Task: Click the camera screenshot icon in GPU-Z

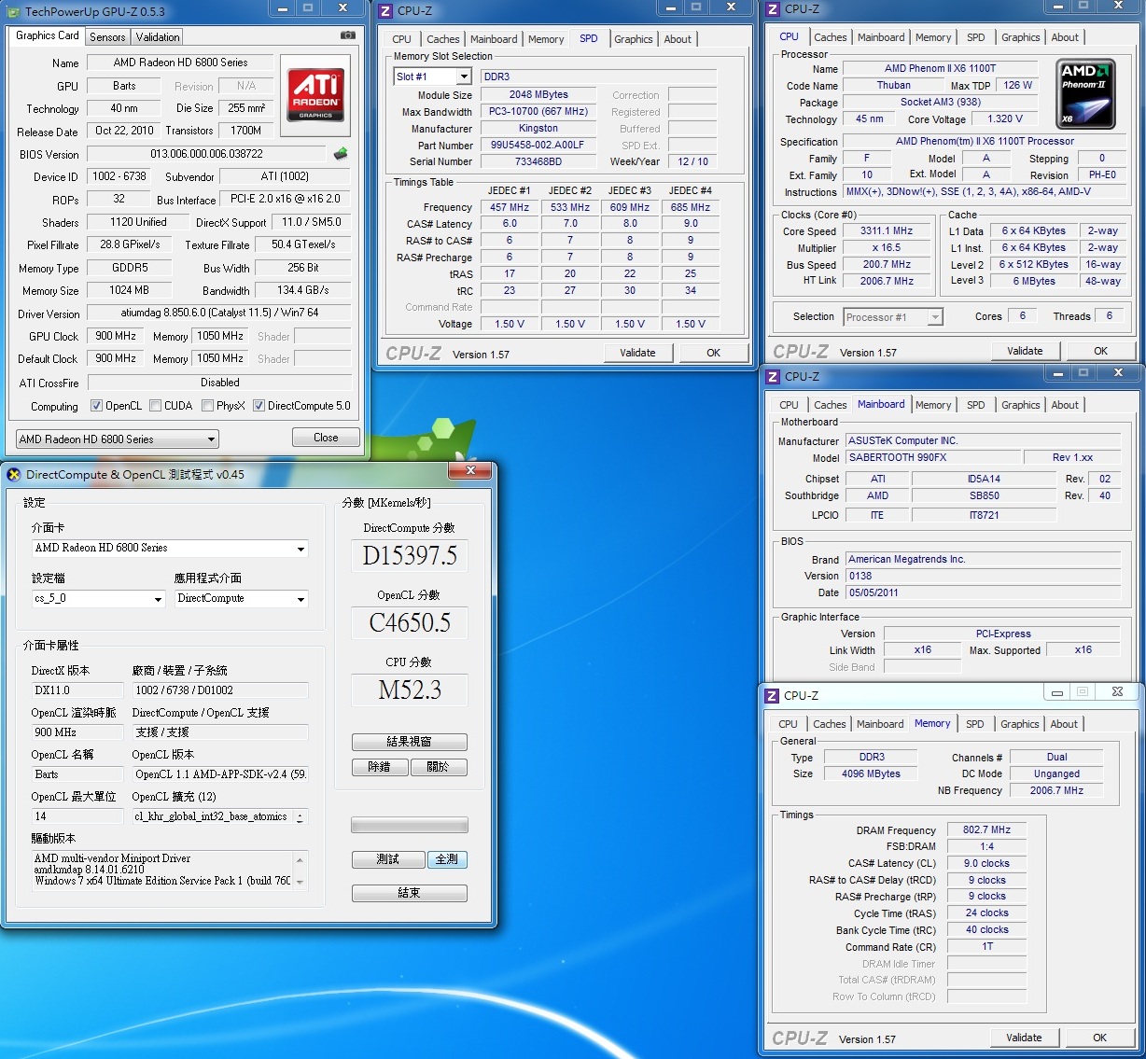Action: [347, 35]
